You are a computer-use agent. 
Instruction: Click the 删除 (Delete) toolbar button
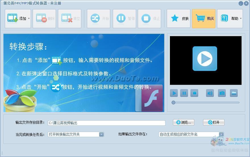tap(44, 18)
